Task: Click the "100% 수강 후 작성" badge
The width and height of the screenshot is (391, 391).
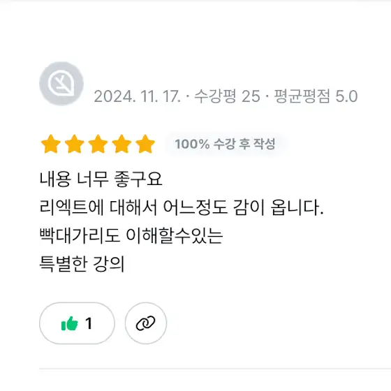Action: click(225, 144)
